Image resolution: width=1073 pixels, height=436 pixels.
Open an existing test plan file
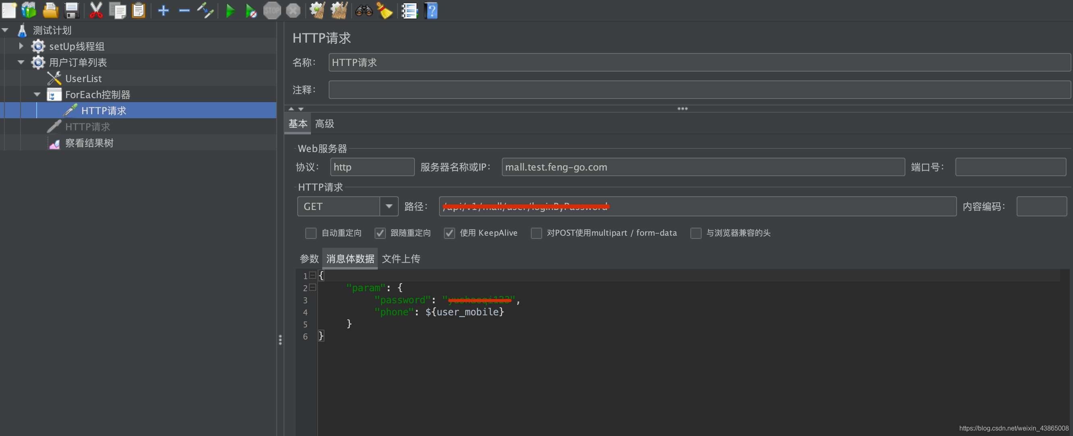(50, 10)
